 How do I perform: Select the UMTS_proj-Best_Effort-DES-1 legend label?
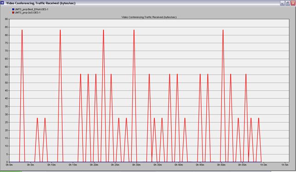pos(31,9)
